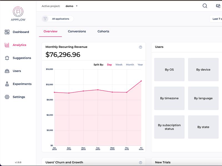This screenshot has height=166, width=222.
Task: Select the Dashboard icon in sidebar
Action: (7, 32)
